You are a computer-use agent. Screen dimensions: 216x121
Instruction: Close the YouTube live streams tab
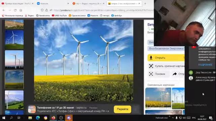pos(33,4)
